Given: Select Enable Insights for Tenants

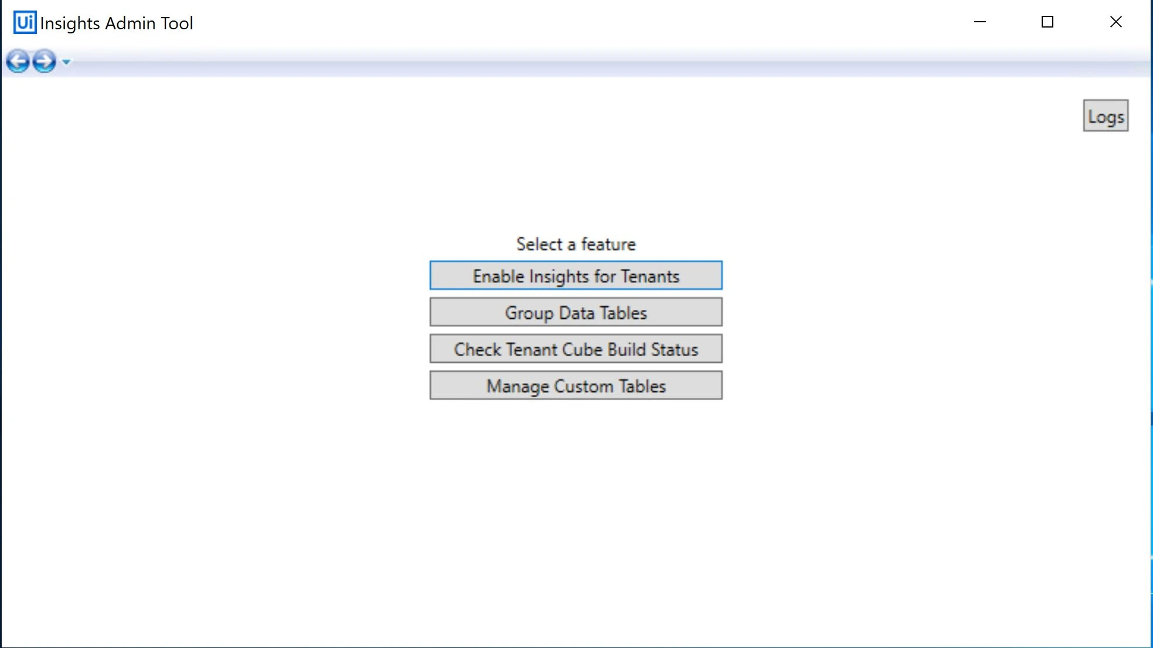Looking at the screenshot, I should pyautogui.click(x=576, y=275).
